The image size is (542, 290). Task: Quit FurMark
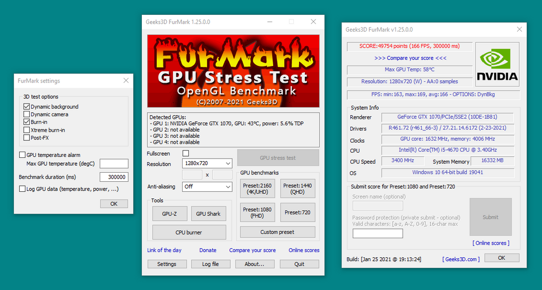[x=300, y=264]
